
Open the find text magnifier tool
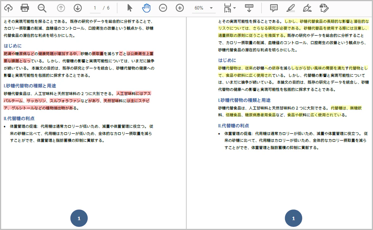click(42, 8)
